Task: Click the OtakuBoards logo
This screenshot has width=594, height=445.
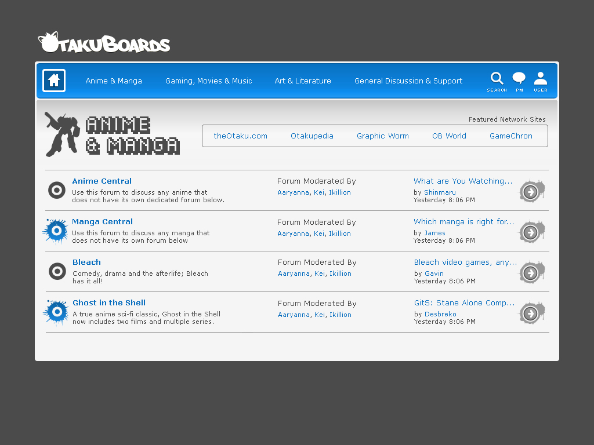Action: [x=104, y=42]
